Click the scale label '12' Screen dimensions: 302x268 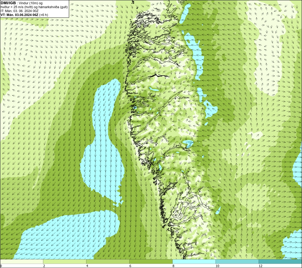click(x=261, y=266)
